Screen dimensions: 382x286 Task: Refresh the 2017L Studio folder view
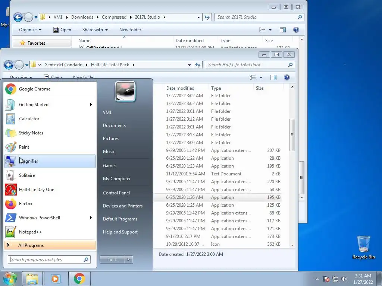[x=207, y=17]
